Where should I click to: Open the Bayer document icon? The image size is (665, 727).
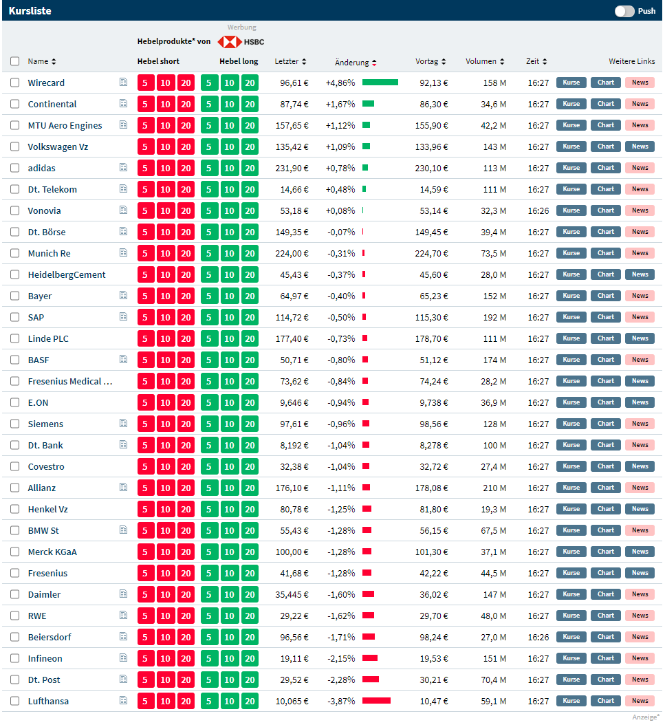tap(123, 295)
